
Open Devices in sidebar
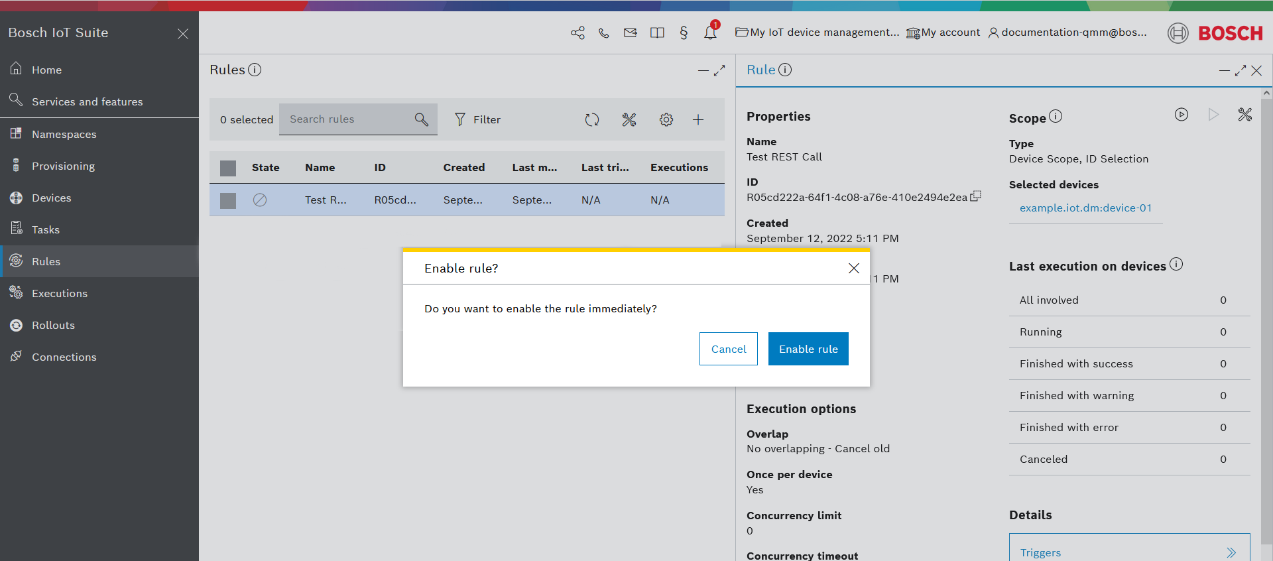click(99, 198)
